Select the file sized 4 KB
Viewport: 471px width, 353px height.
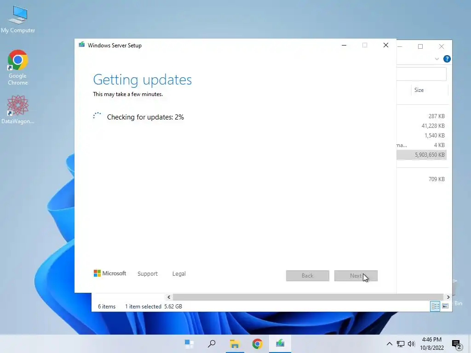click(422, 145)
